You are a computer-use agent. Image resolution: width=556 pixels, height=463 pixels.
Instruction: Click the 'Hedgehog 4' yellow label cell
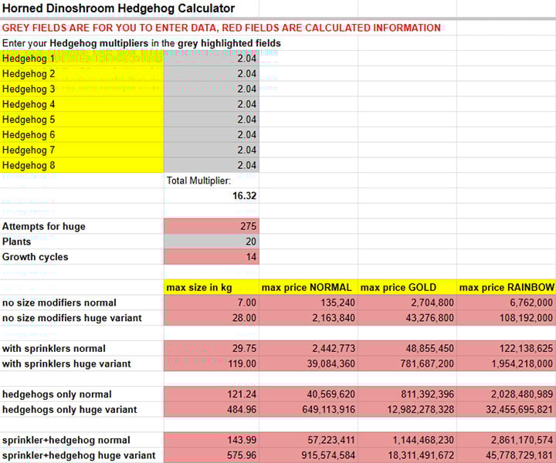click(82, 104)
